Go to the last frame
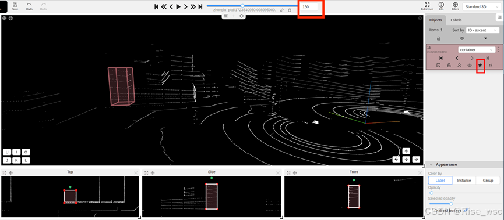 200,6
